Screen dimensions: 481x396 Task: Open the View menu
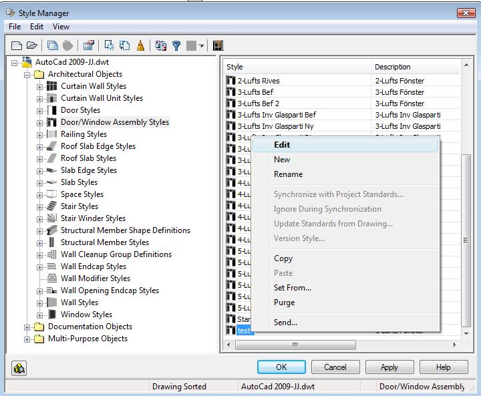pyautogui.click(x=61, y=27)
